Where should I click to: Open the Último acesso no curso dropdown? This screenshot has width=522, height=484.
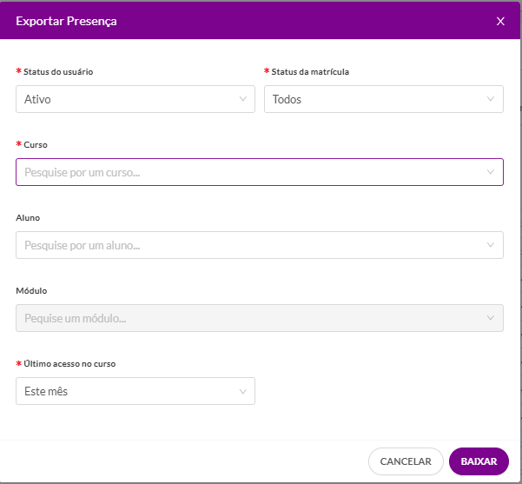(135, 391)
